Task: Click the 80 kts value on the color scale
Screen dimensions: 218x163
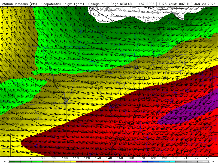Action: (43, 158)
